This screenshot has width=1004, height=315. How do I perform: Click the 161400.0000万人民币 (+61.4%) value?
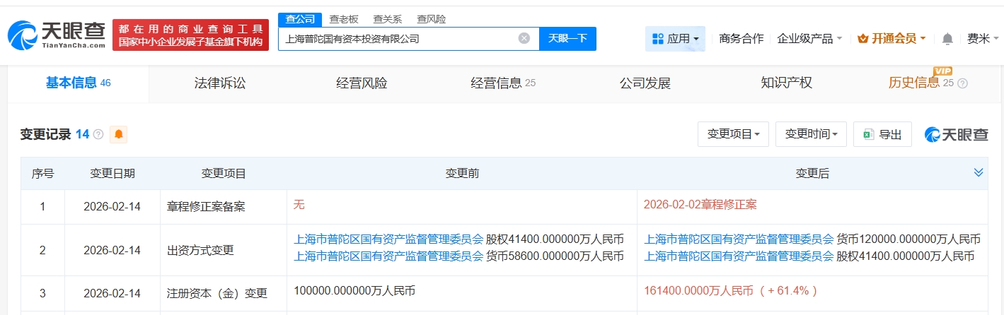731,290
